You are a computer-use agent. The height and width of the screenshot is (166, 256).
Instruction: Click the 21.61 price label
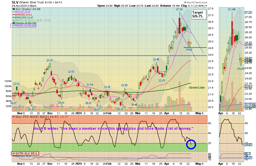(16, 84)
